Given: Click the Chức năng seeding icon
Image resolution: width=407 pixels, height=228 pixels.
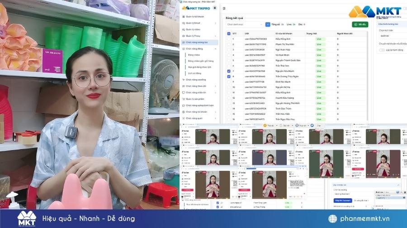Looking at the screenshot, I should pyautogui.click(x=184, y=80).
